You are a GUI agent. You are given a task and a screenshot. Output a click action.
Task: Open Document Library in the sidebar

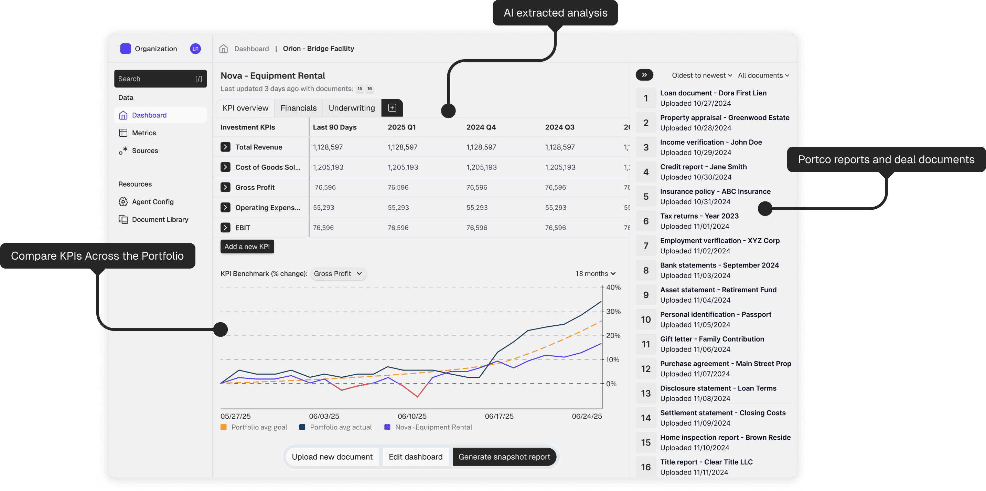coord(160,219)
